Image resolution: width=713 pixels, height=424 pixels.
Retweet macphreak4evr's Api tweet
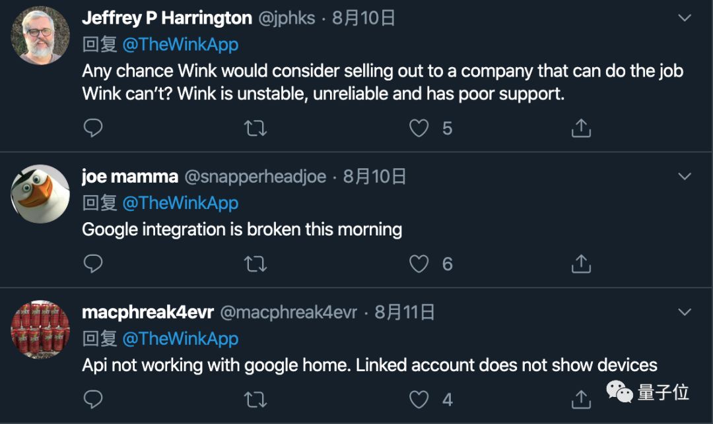point(255,399)
